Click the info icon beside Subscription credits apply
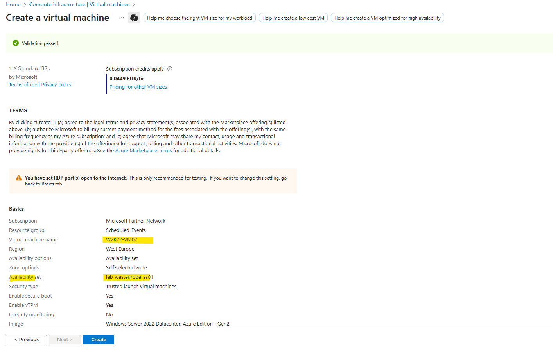Image resolution: width=553 pixels, height=351 pixels. [170, 69]
